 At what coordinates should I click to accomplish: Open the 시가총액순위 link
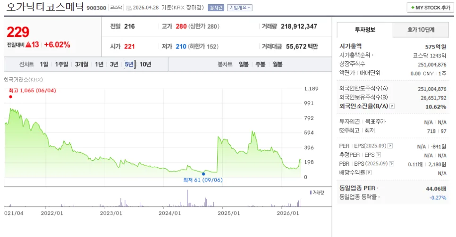click(356, 55)
